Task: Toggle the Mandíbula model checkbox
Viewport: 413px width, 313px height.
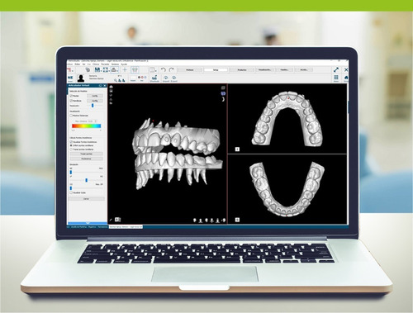Action: [71, 101]
